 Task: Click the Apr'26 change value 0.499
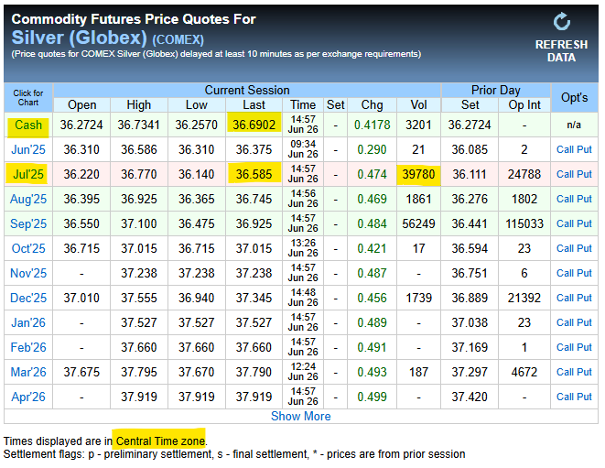point(372,397)
